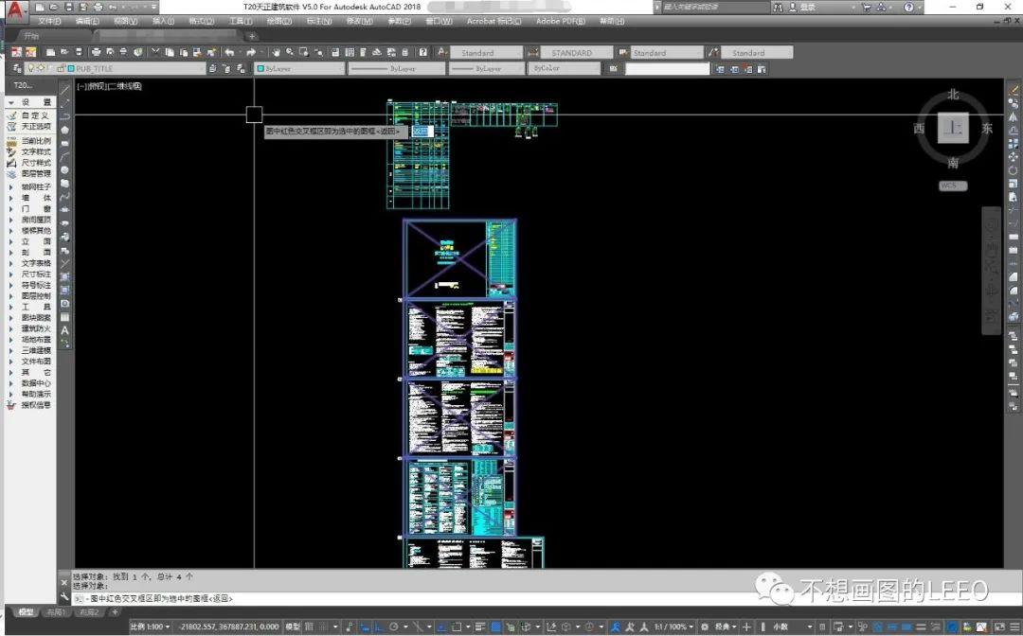
Task: Toggle ortho mode in status bar
Action: pos(378,627)
